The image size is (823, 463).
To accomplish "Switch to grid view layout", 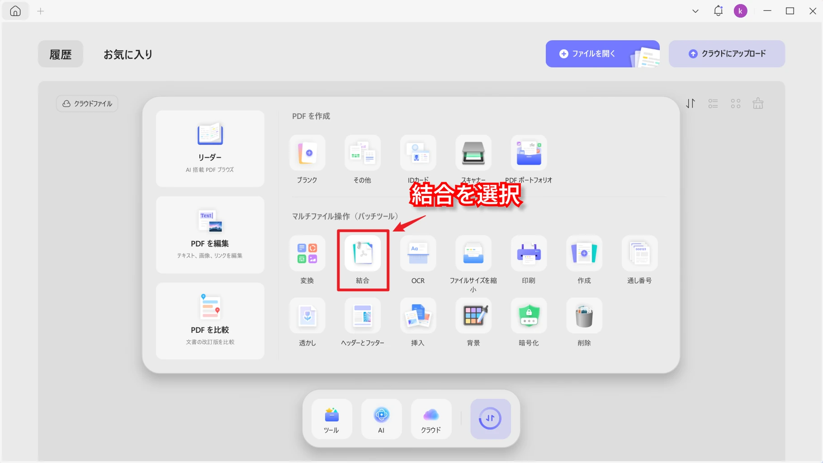I will (736, 104).
